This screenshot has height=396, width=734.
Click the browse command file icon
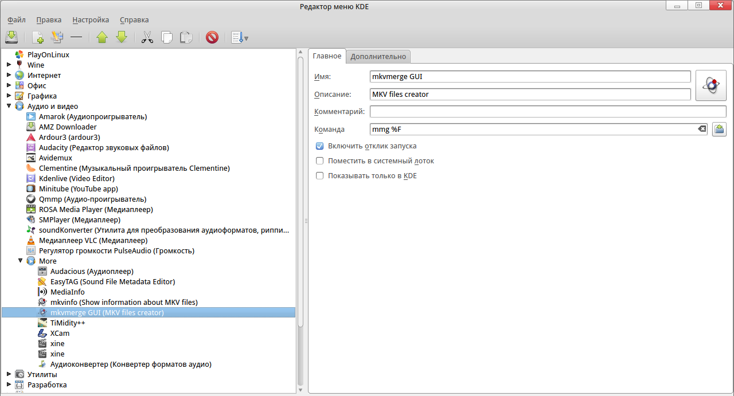(719, 130)
